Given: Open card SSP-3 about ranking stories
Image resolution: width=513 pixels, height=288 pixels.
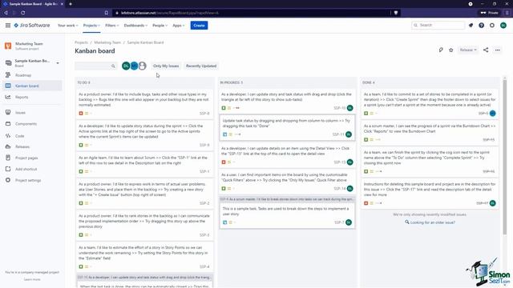Looking at the screenshot, I should 144,225.
